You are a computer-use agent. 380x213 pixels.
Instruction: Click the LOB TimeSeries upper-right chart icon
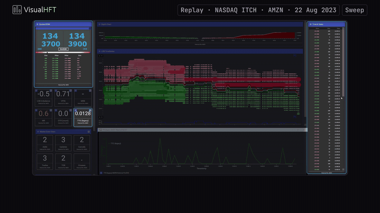295,55
